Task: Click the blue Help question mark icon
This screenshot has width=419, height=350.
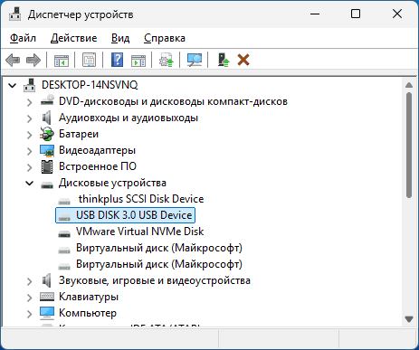Action: (117, 60)
